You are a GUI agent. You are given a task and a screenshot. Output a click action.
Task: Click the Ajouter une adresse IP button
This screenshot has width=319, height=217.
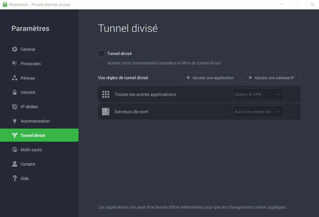coord(271,78)
